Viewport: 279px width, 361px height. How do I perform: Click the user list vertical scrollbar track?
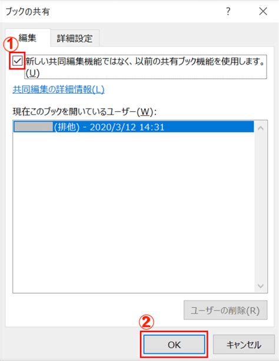coord(261,207)
